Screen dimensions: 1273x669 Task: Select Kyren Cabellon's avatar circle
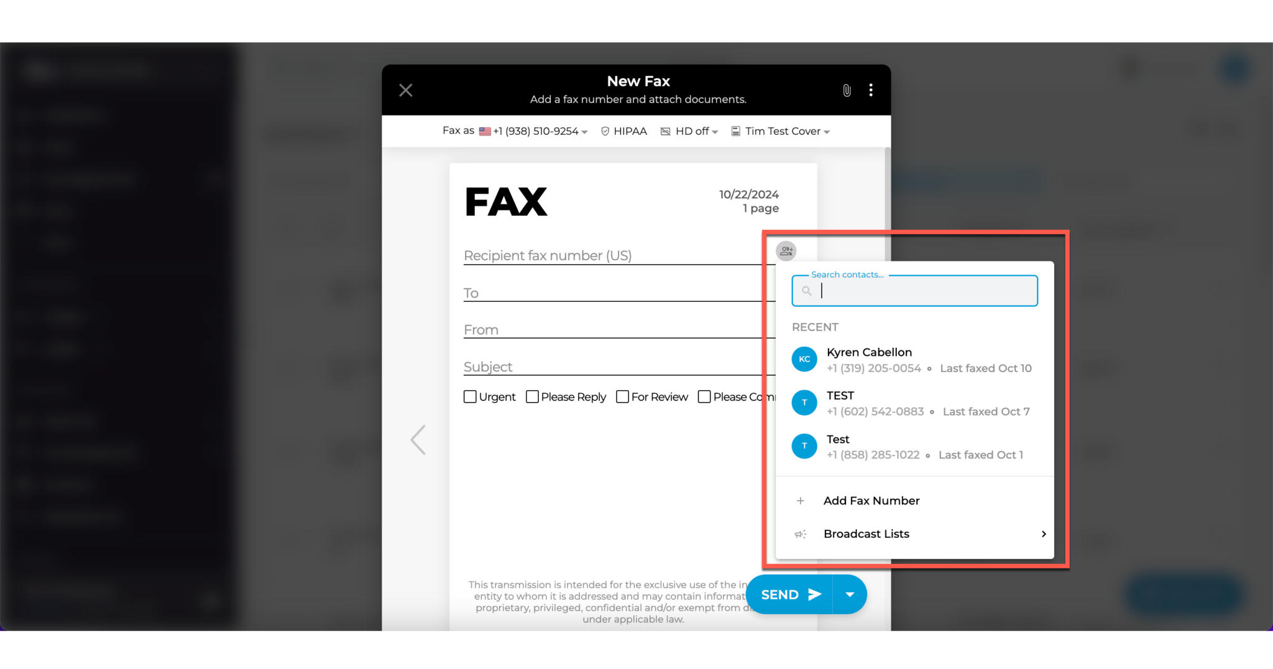tap(804, 359)
